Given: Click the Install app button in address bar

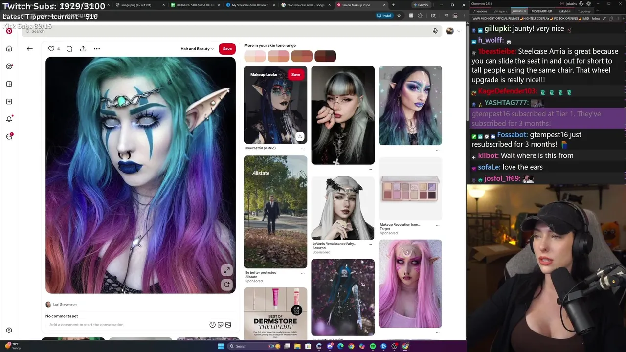Looking at the screenshot, I should (384, 16).
